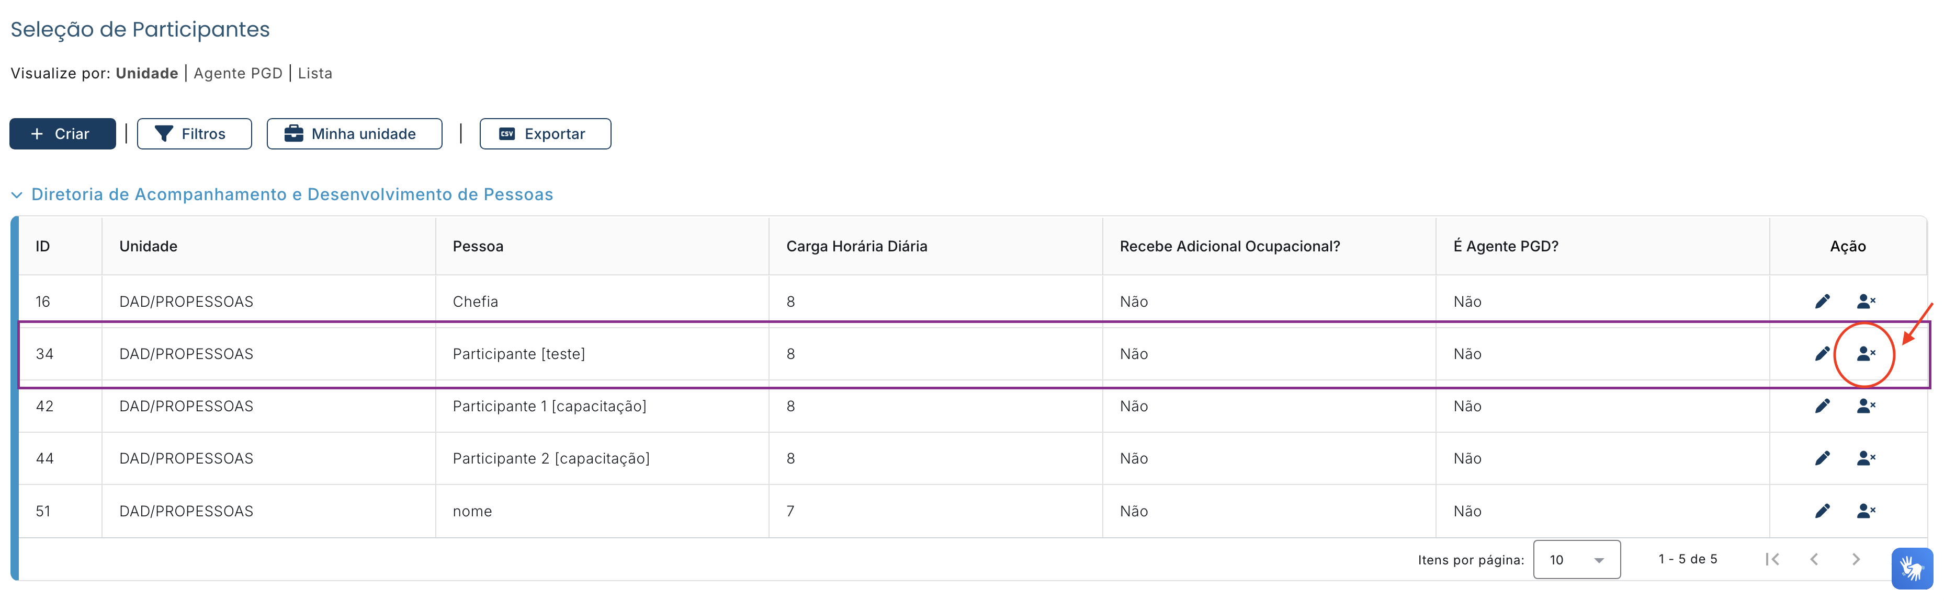The height and width of the screenshot is (601, 1944).
Task: Switch the view to Agente PGD
Action: click(238, 73)
